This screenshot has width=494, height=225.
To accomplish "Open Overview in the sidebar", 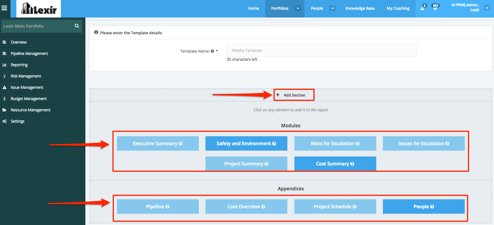I will click(42, 42).
